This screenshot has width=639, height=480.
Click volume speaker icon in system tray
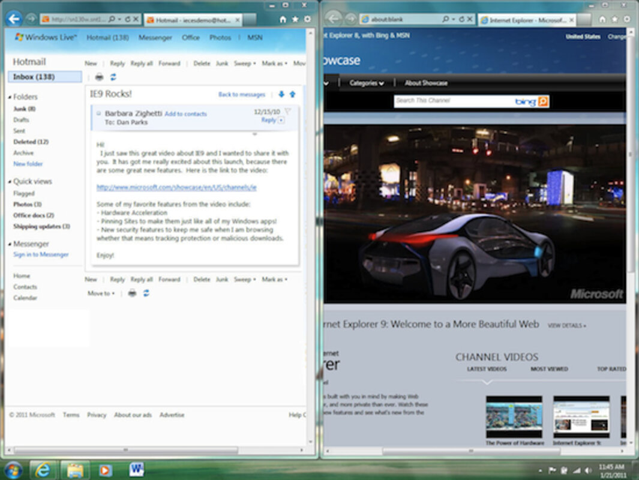588,470
